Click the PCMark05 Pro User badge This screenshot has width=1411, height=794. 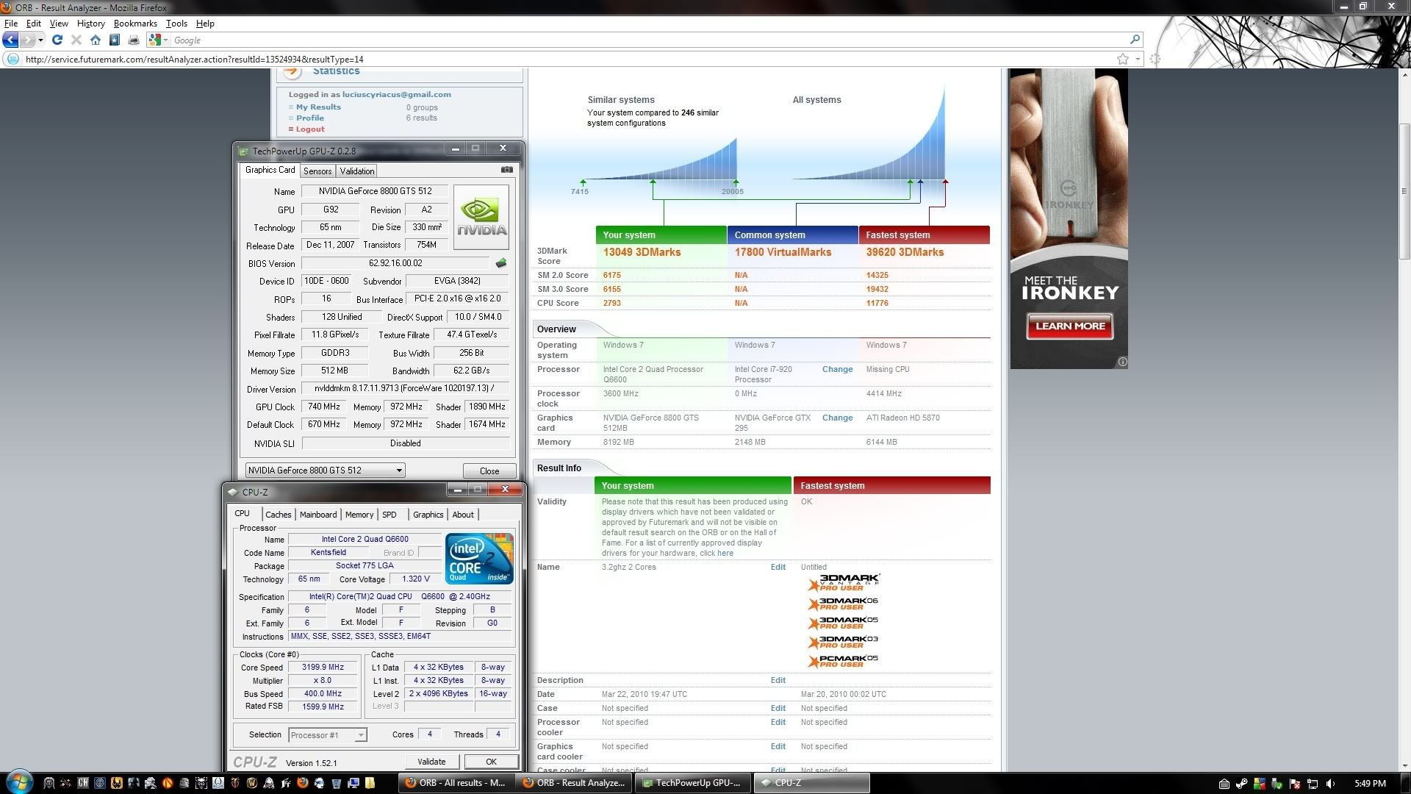coord(844,660)
